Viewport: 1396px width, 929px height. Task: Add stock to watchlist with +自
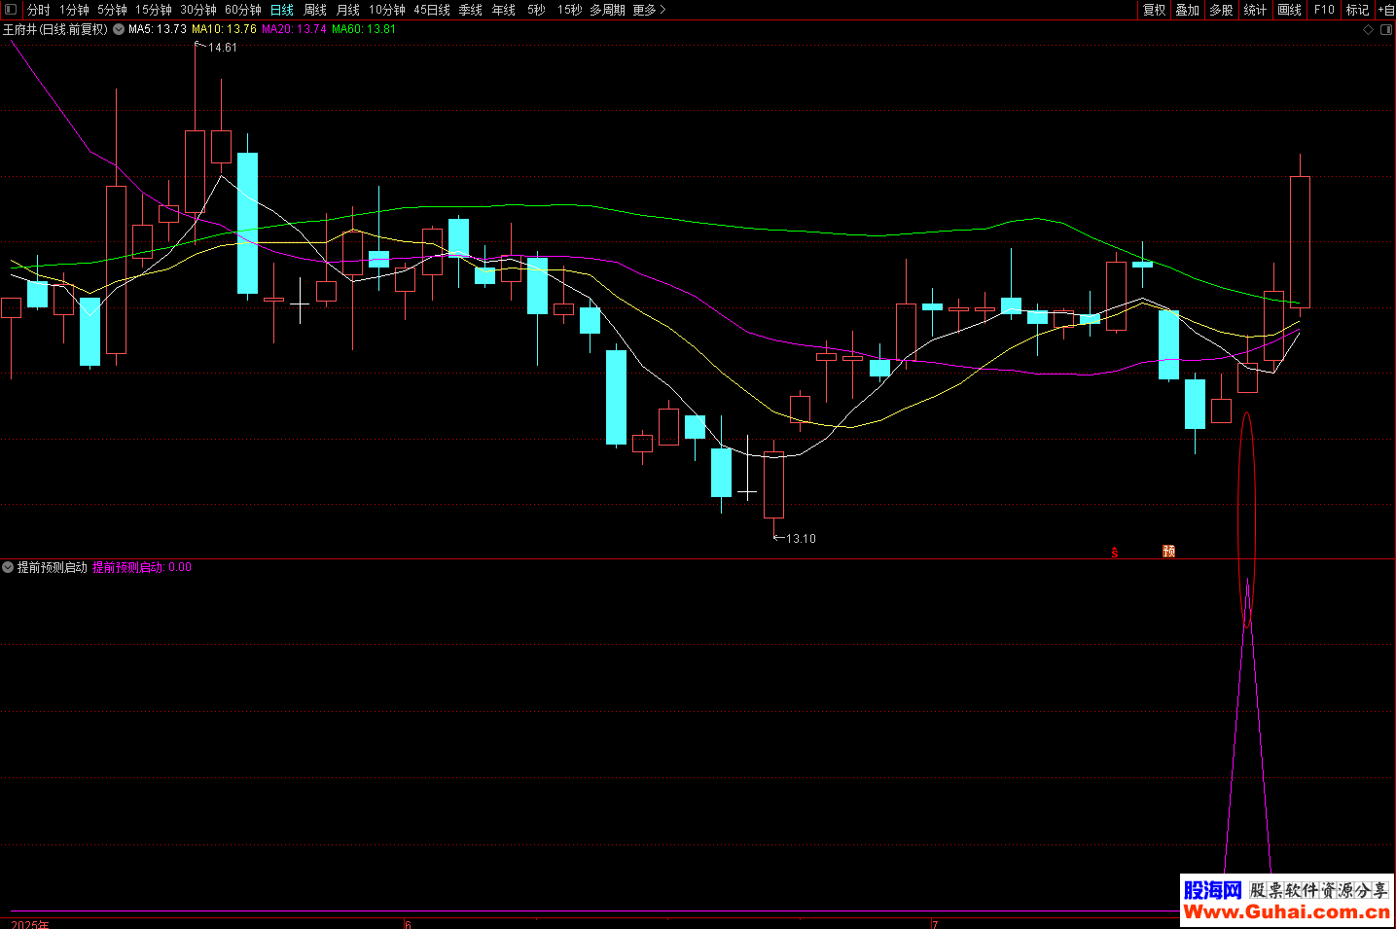point(1386,10)
